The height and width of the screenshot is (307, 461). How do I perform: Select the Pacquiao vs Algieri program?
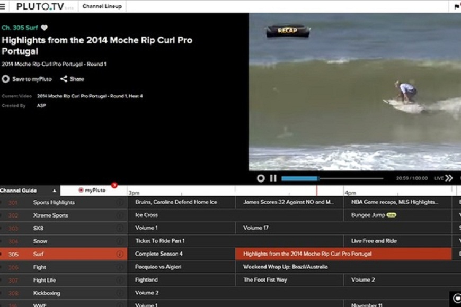point(158,267)
